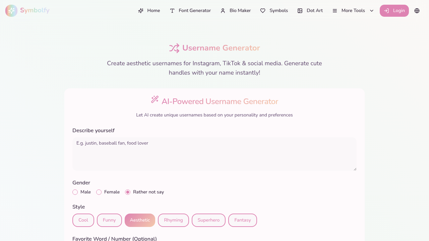Click the T icon for Font Generator
The width and height of the screenshot is (429, 241).
[x=172, y=10]
